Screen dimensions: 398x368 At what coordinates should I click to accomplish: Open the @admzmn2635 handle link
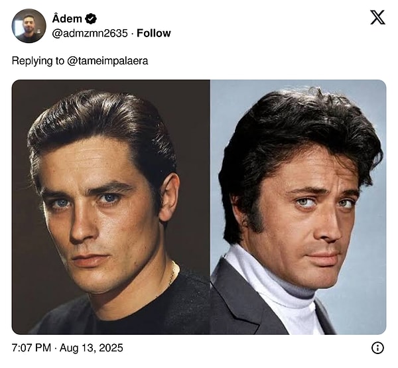[90, 33]
